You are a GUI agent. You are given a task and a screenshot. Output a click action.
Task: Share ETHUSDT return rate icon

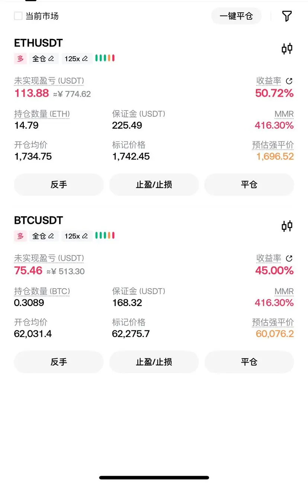click(x=289, y=81)
